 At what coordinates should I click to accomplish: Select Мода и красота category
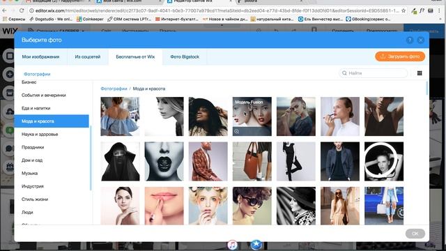pos(52,121)
